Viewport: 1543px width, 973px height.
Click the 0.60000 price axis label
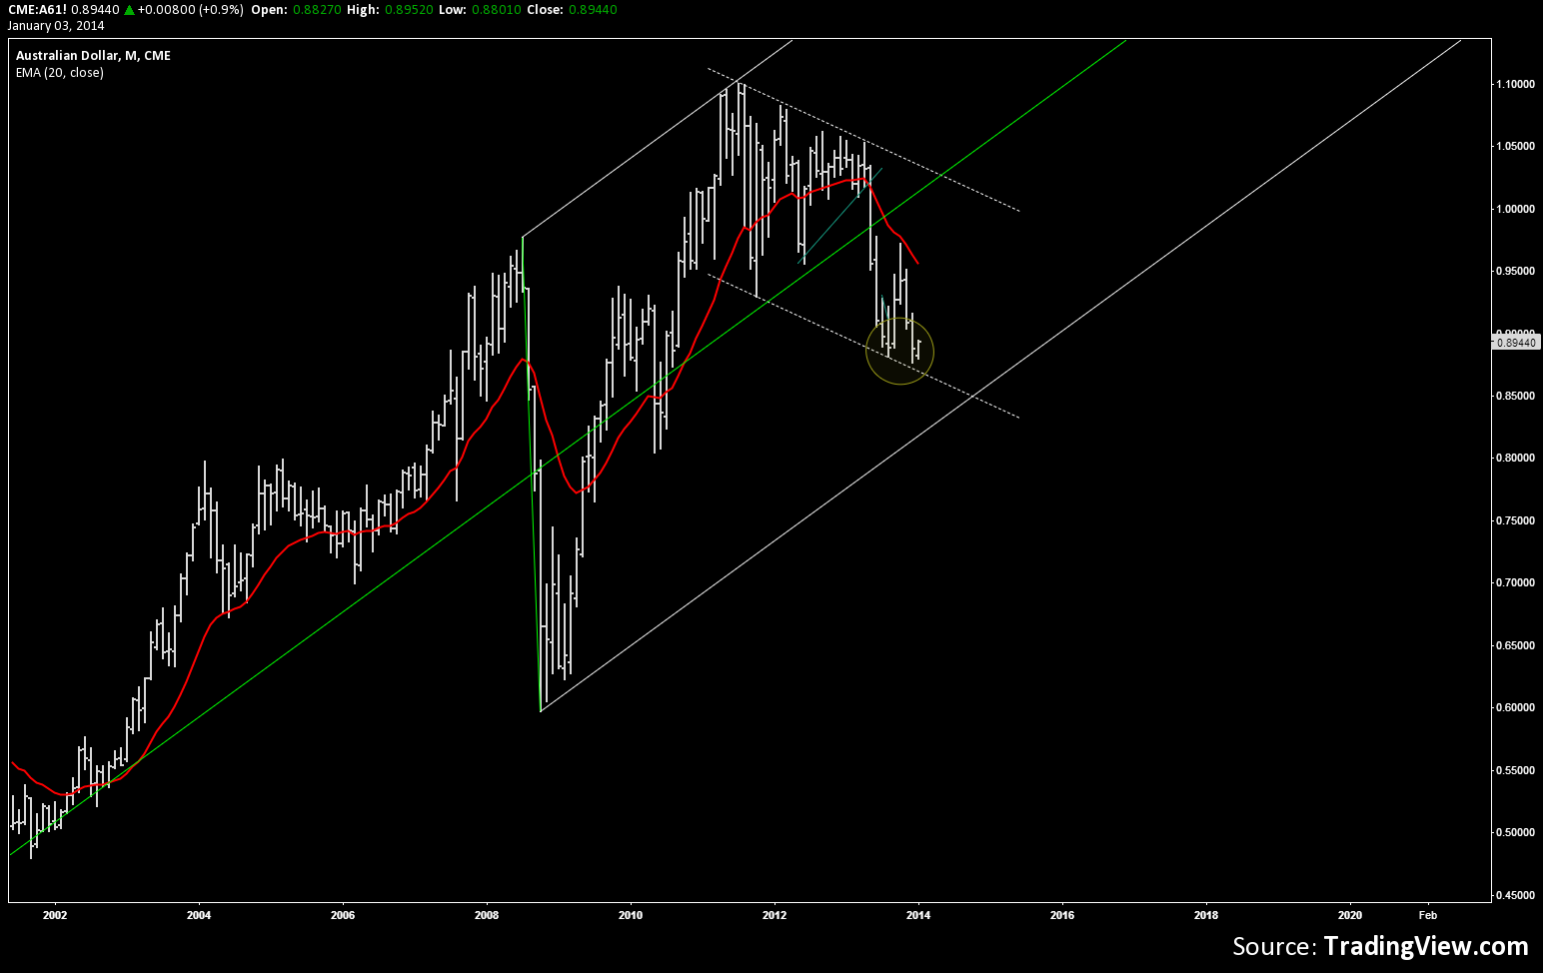[1515, 707]
